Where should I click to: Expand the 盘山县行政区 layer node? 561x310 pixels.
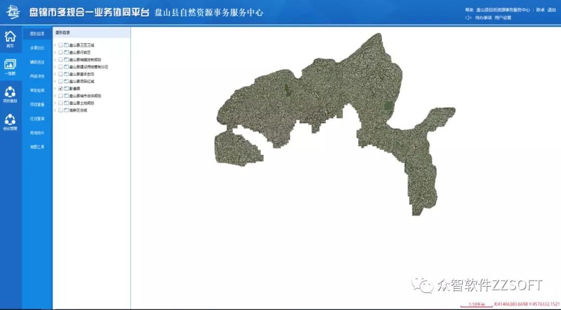tap(55, 52)
